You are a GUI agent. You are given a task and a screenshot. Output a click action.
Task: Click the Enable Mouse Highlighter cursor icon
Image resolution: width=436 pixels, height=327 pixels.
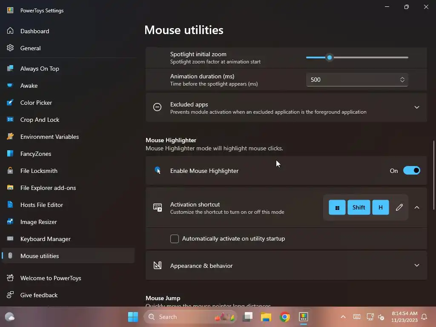coord(158,170)
